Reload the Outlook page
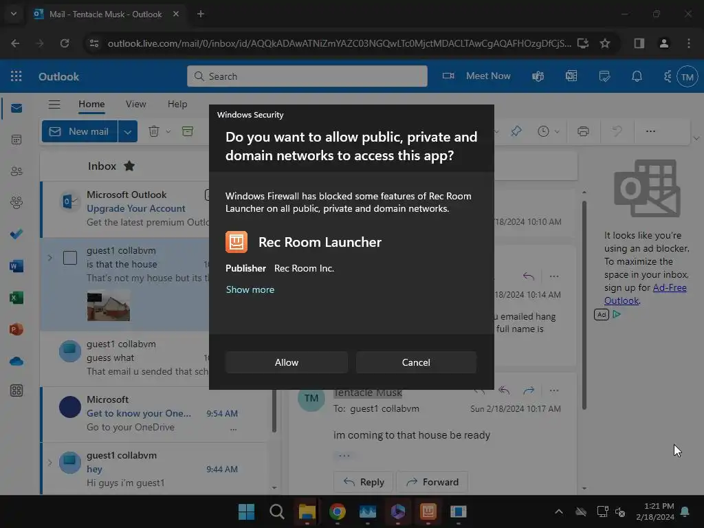The width and height of the screenshot is (704, 528). pos(65,43)
